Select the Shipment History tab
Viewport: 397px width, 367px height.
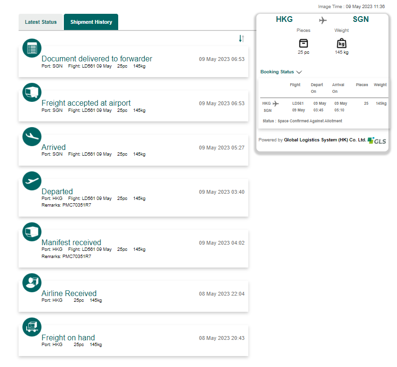(x=91, y=22)
